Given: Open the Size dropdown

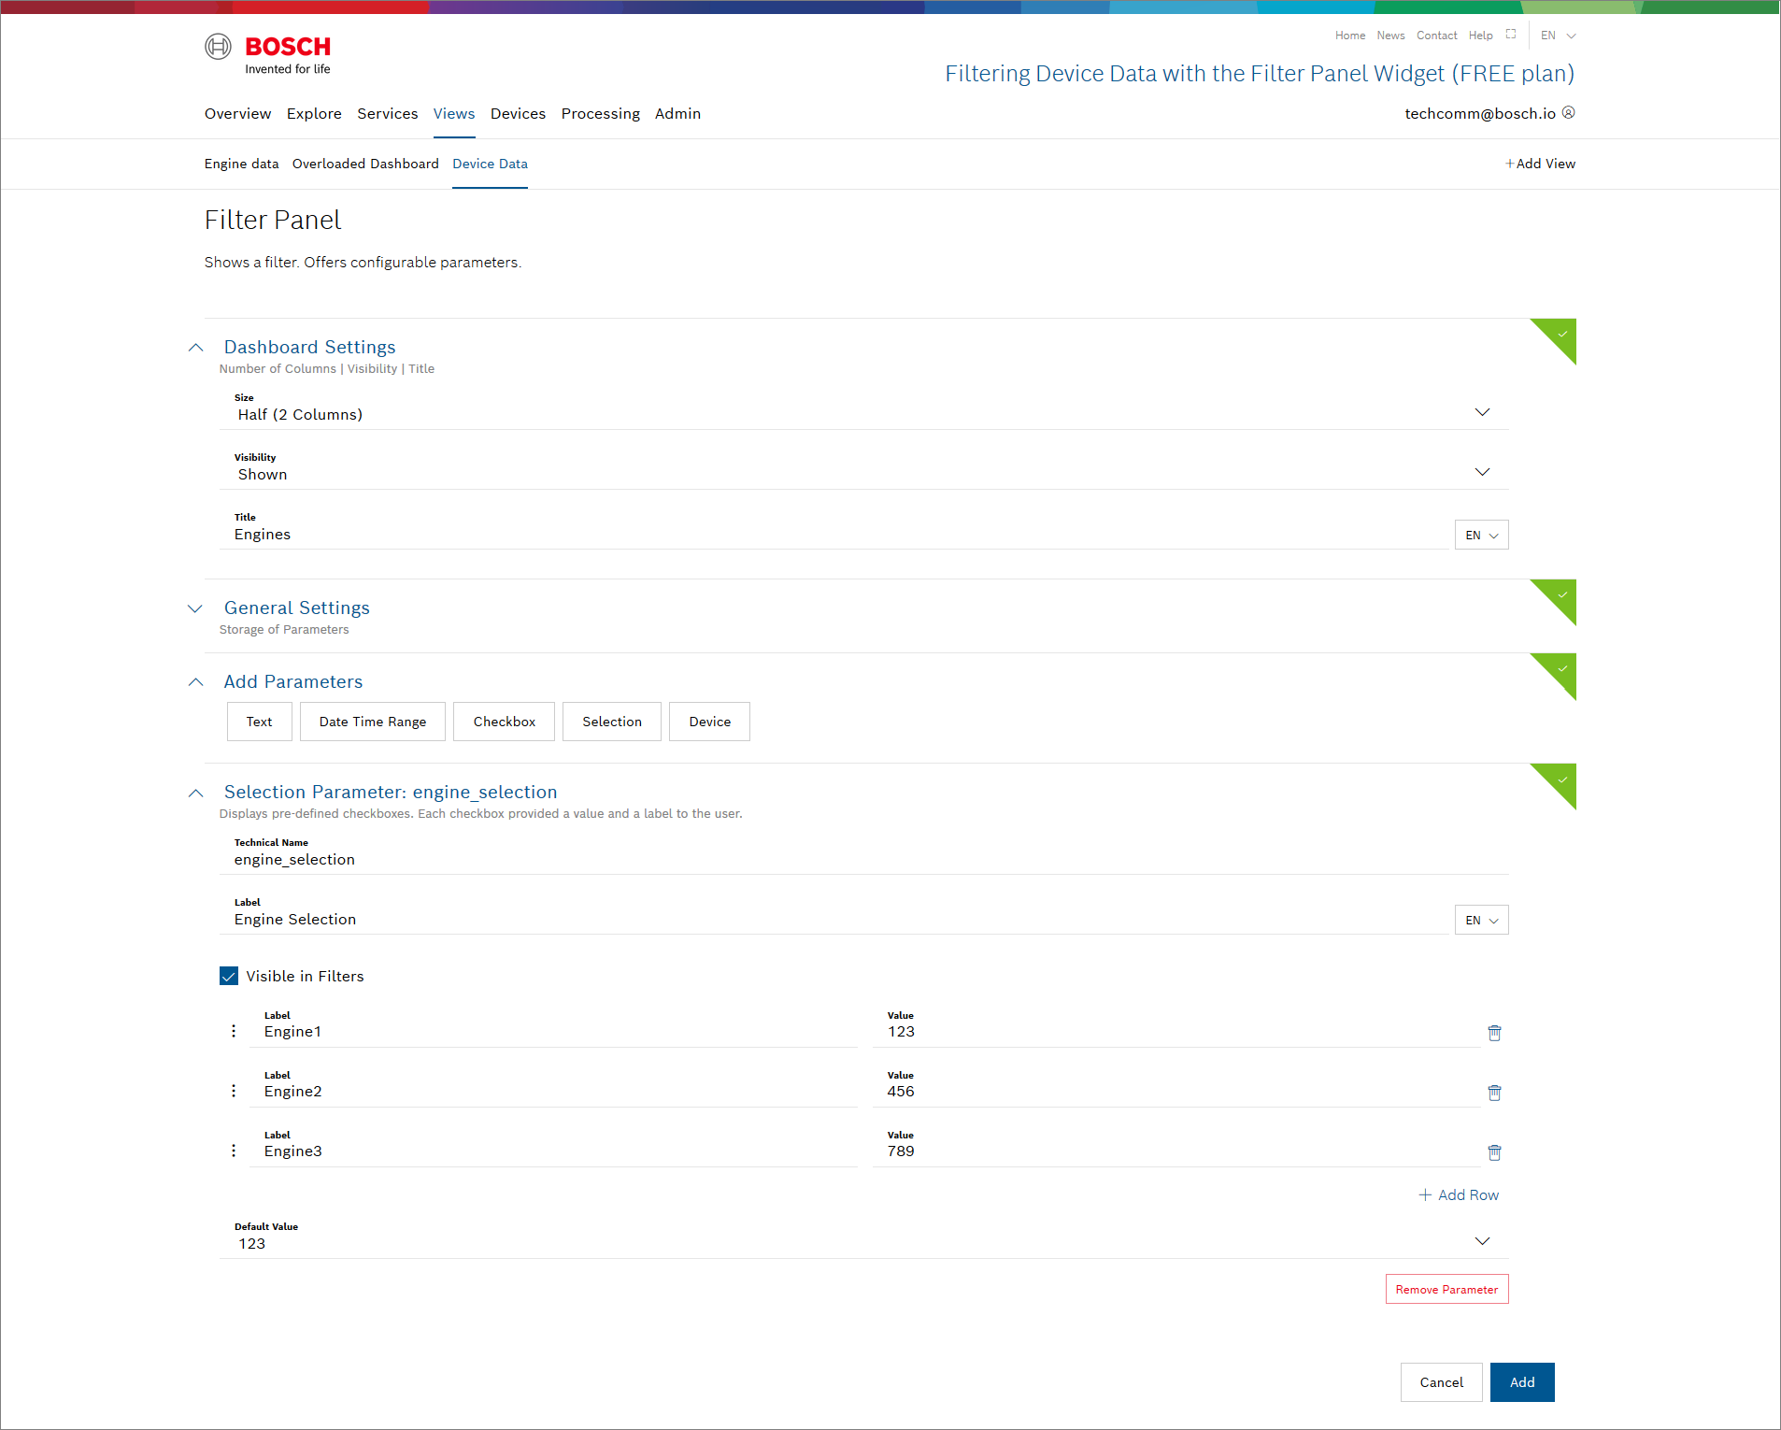Looking at the screenshot, I should (1481, 413).
